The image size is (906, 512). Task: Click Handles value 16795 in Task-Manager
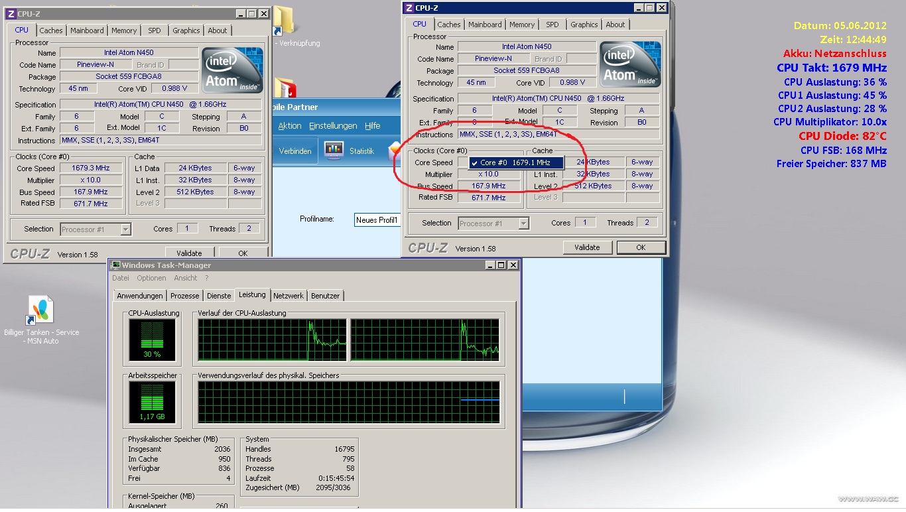click(344, 449)
